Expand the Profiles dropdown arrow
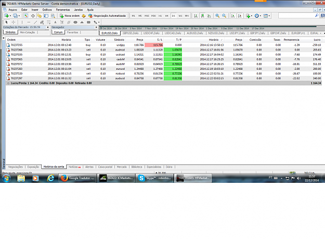The height and width of the screenshot is (239, 325). click(x=19, y=16)
